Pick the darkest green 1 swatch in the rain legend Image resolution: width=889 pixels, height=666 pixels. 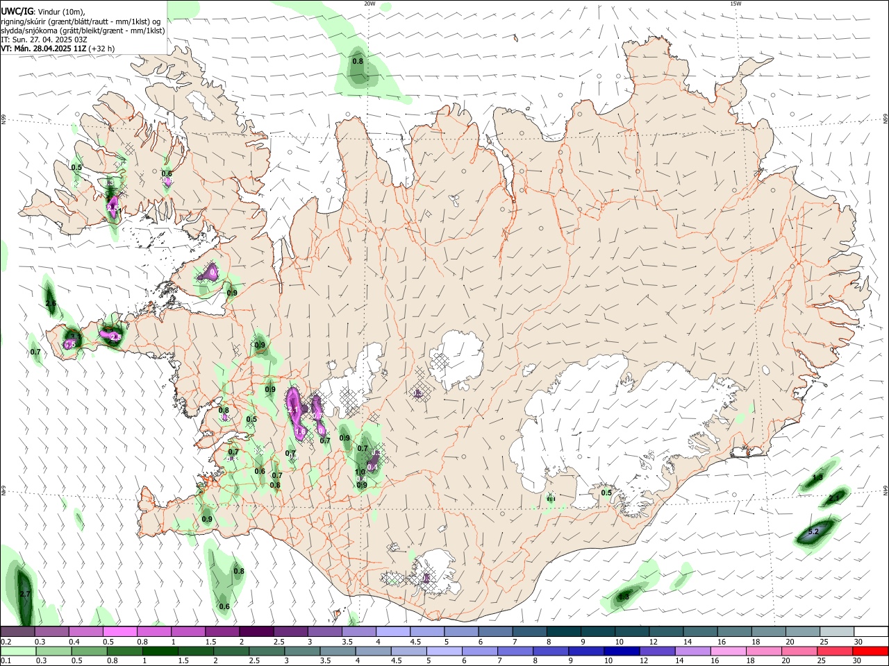point(160,651)
